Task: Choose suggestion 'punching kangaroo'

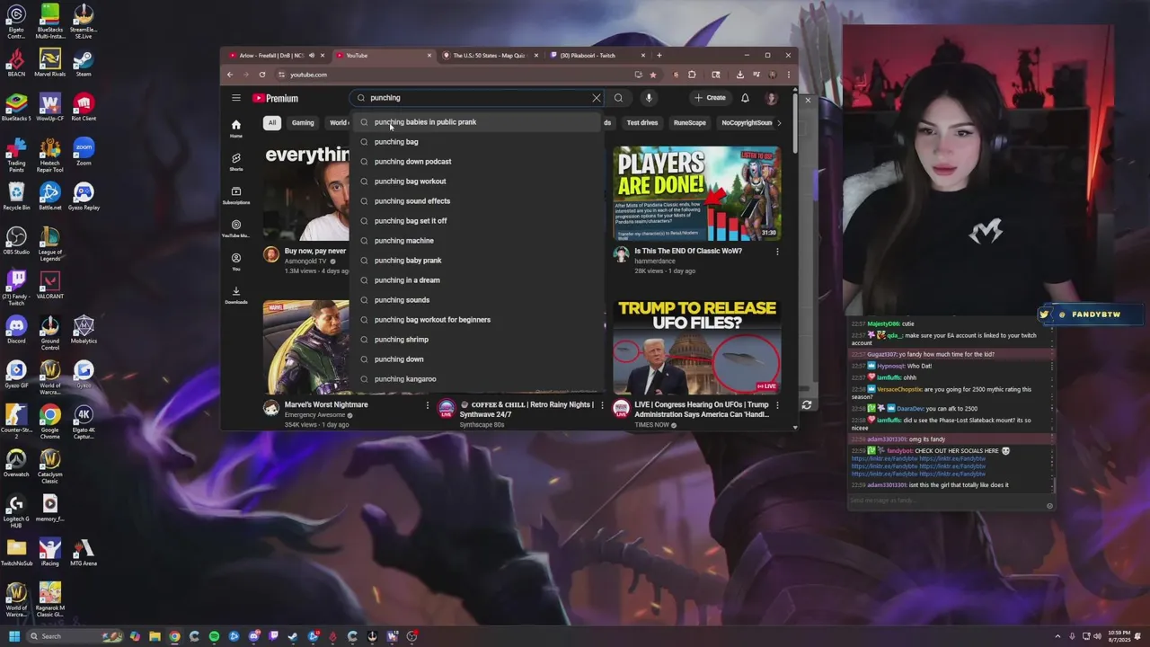Action: pos(476,379)
